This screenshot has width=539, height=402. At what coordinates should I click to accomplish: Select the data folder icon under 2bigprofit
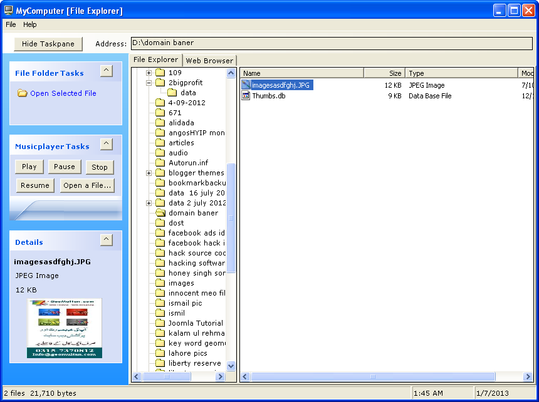point(171,93)
